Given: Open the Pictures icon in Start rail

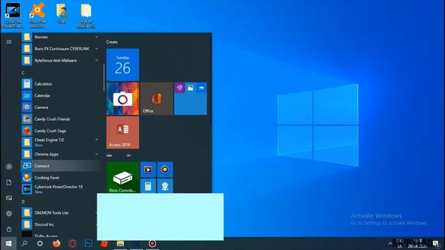Looking at the screenshot, I should pos(9,198).
